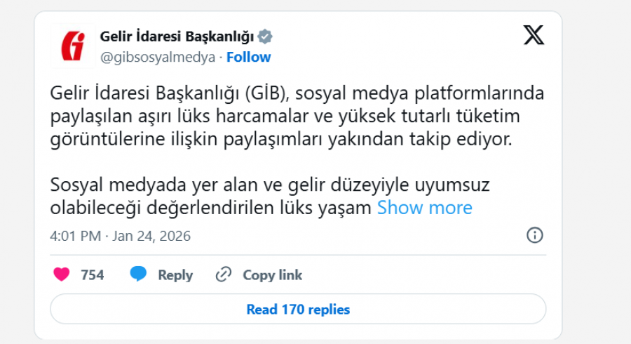Open the @gibsosyalmedya handle

pyautogui.click(x=158, y=58)
